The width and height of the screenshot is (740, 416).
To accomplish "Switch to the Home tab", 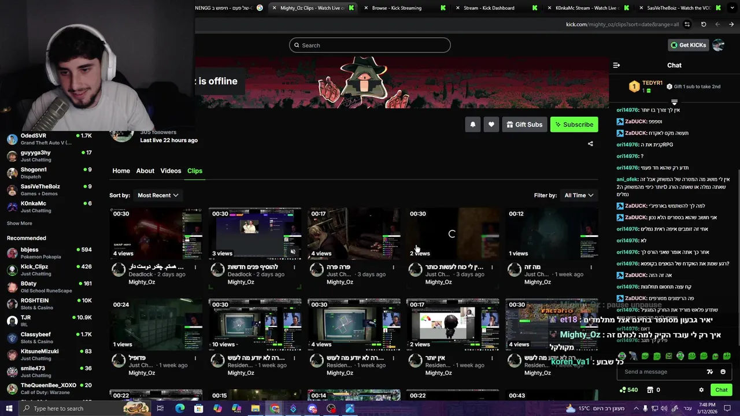I will pos(121,170).
